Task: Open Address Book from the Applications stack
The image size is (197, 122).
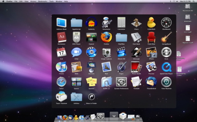Action: (61, 23)
